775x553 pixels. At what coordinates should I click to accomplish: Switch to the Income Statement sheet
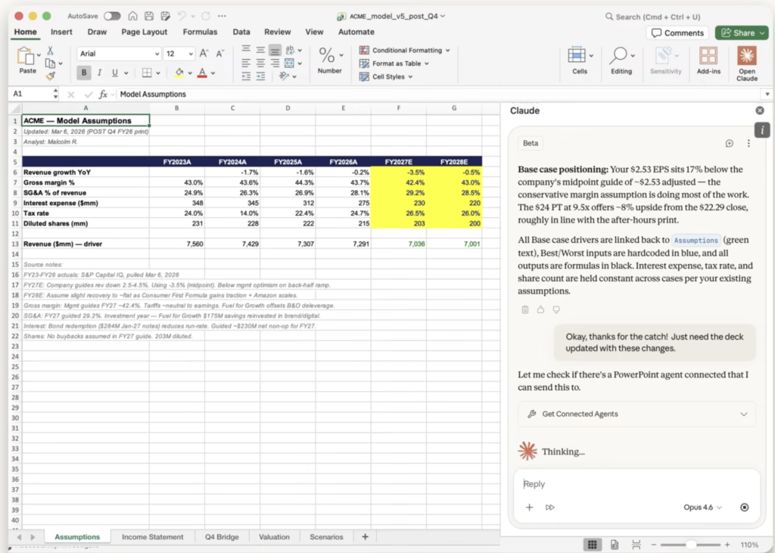(x=152, y=536)
